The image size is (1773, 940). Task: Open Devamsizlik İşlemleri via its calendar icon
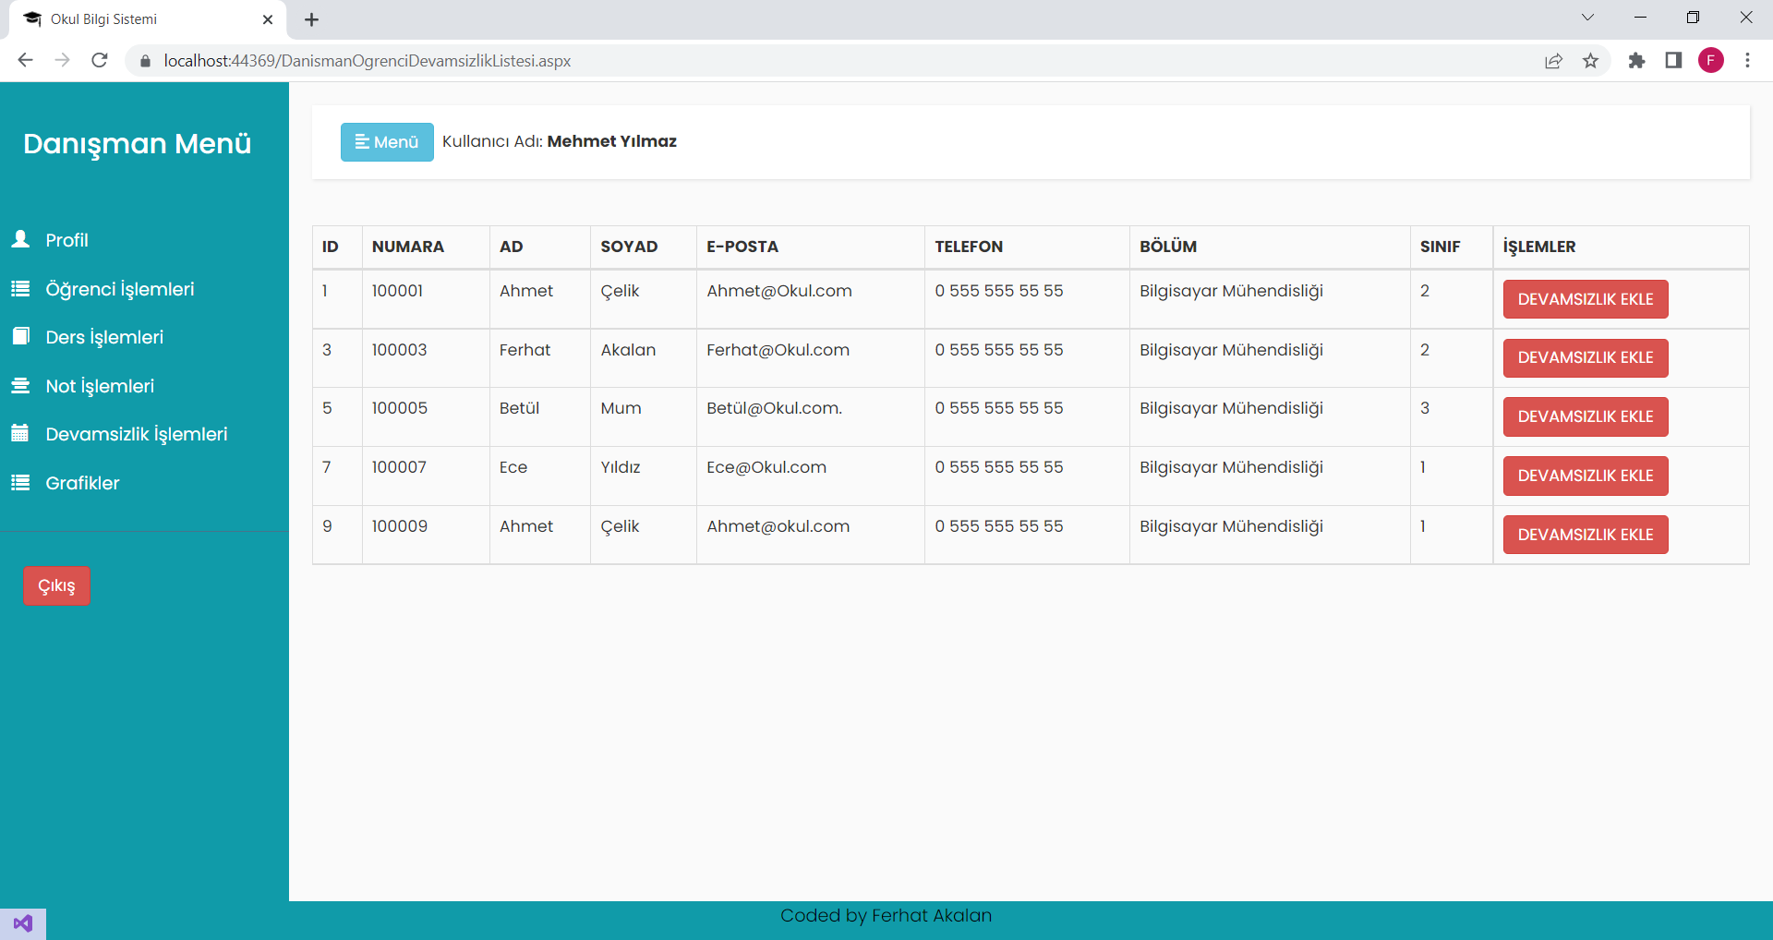tap(20, 433)
